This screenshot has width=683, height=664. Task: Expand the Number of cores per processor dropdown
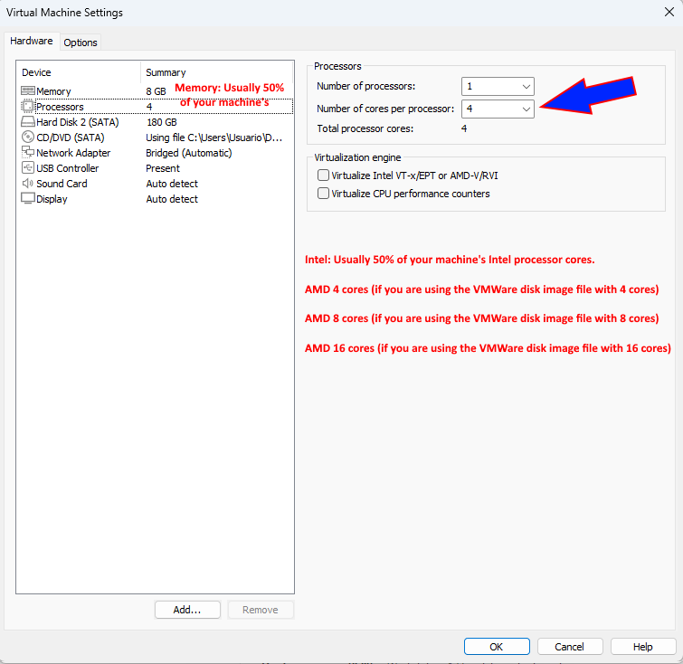[498, 109]
